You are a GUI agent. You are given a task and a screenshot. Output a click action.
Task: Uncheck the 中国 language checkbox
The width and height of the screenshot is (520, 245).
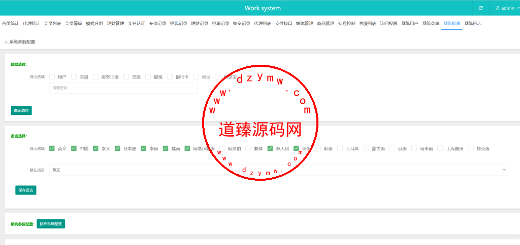74,148
